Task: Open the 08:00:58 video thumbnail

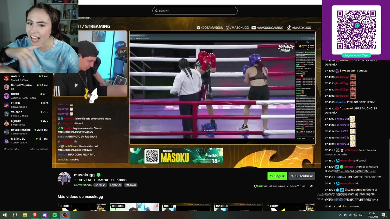Action: click(x=82, y=207)
